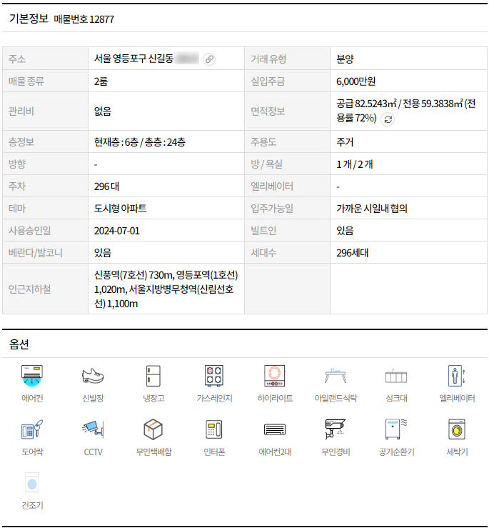Click the 에어컨2대 icon
This screenshot has height=528, width=489.
[x=275, y=429]
